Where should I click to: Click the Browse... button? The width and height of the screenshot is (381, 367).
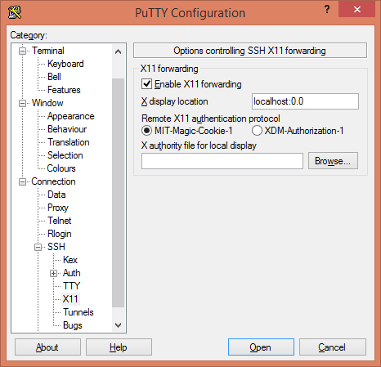tap(333, 161)
